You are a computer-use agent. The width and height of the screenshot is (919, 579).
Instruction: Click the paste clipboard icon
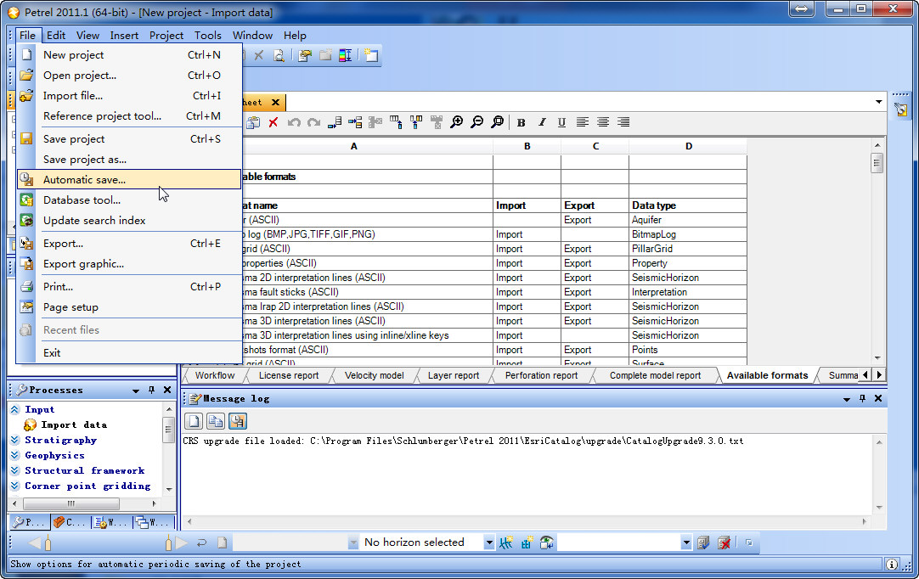pos(252,122)
